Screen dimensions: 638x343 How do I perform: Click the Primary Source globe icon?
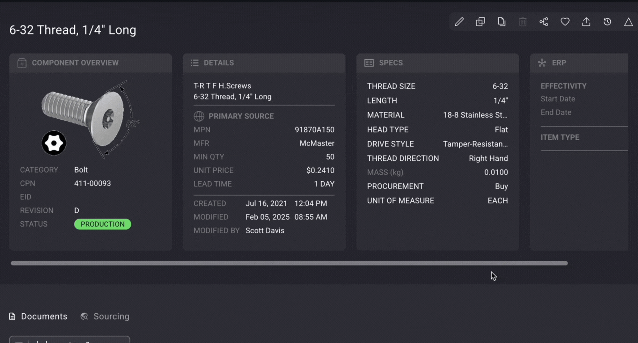pyautogui.click(x=199, y=116)
